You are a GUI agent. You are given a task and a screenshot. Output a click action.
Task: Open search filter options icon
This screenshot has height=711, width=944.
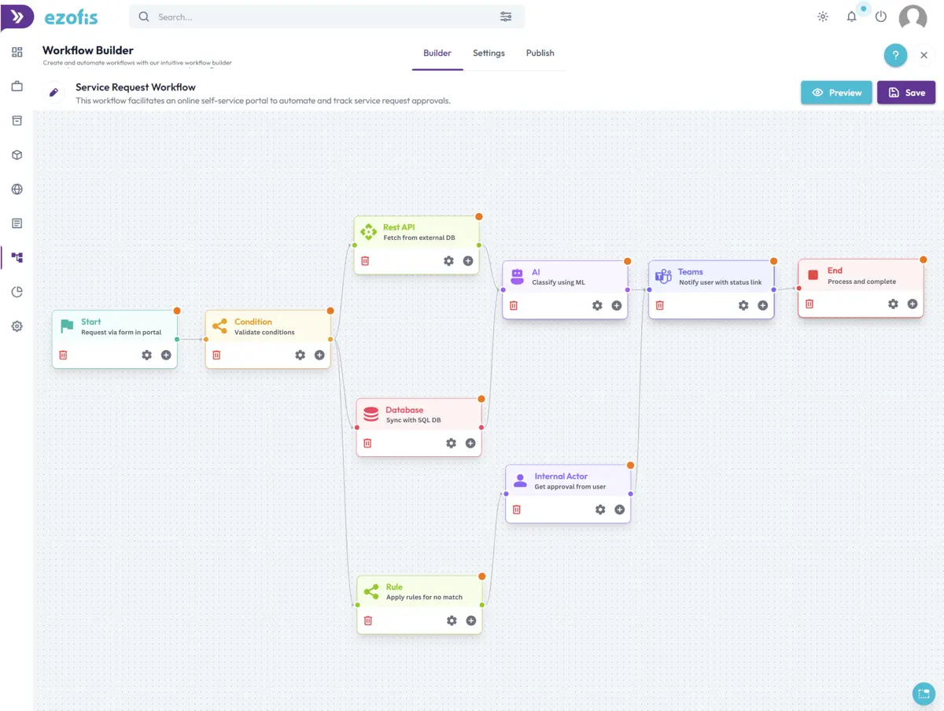(x=506, y=17)
